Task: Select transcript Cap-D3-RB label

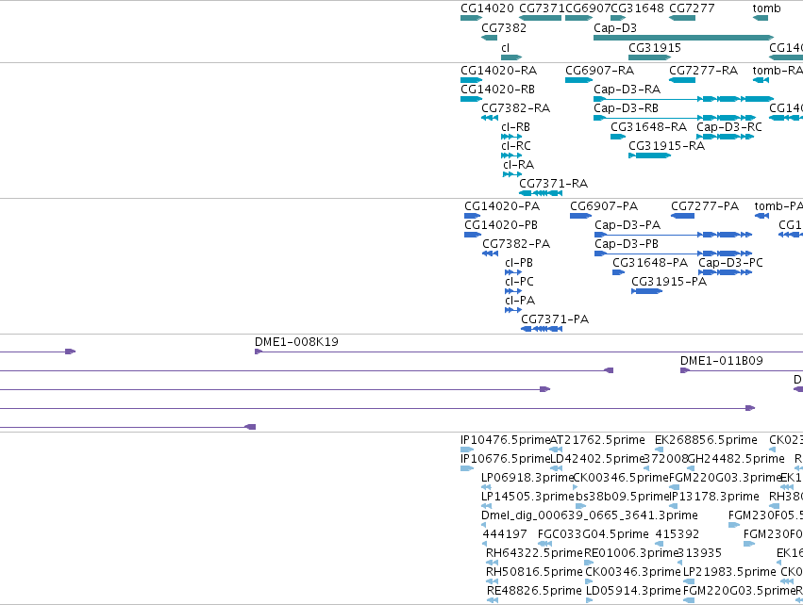Action: 626,108
